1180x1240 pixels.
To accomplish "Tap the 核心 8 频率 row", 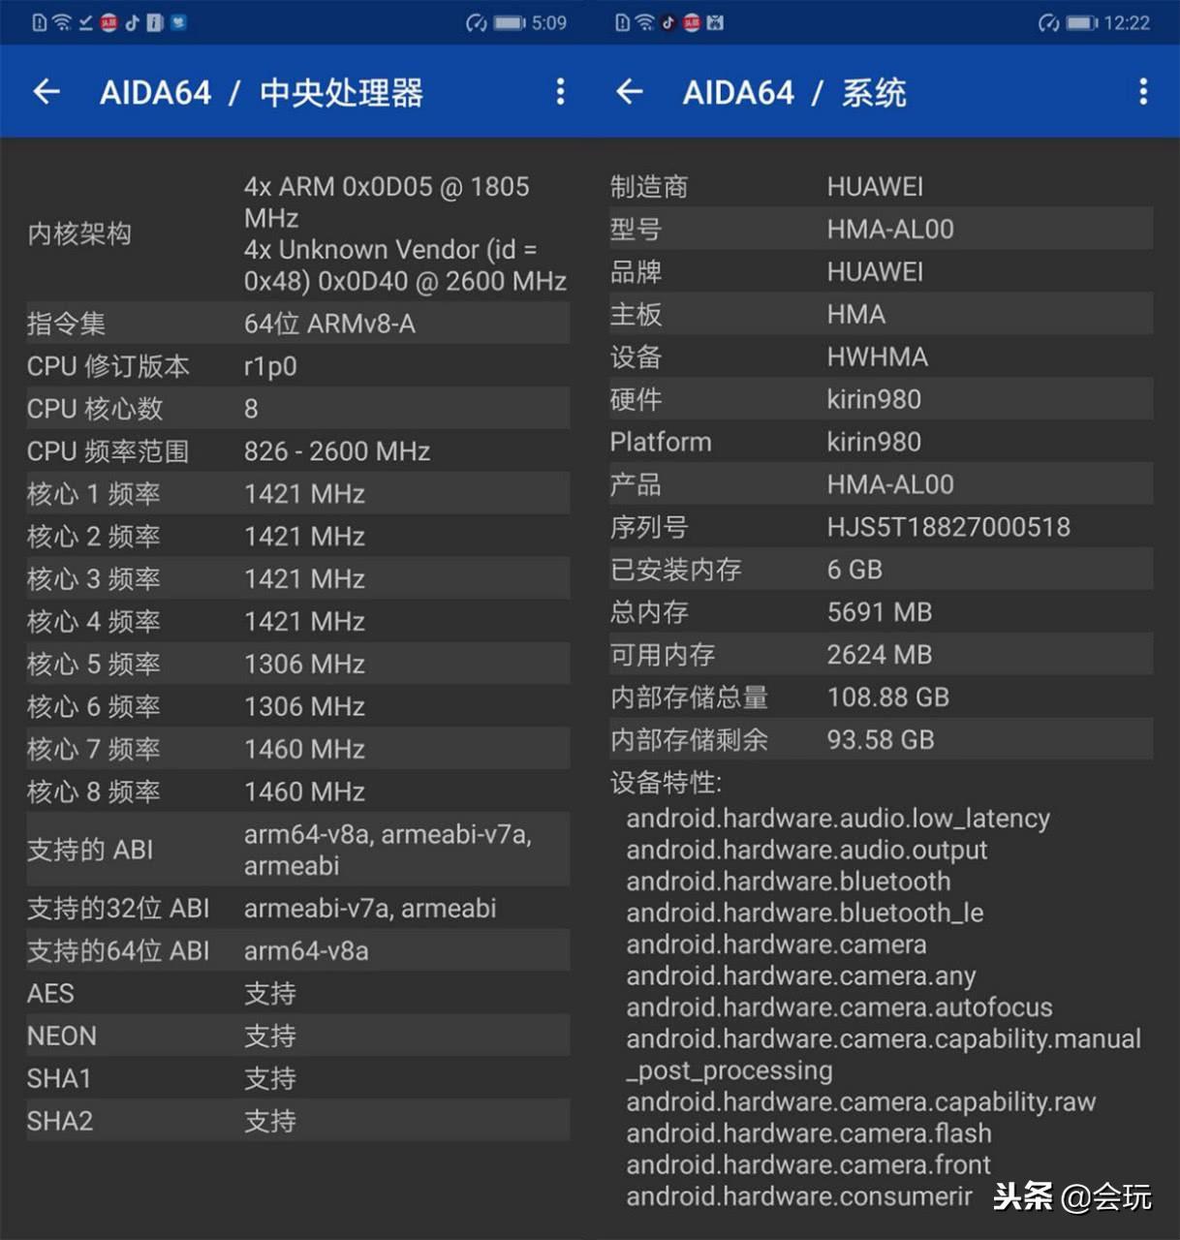I will tap(297, 792).
